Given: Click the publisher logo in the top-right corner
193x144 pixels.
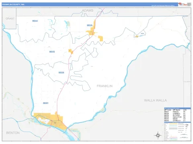Looking at the screenshot, I should [185, 4].
